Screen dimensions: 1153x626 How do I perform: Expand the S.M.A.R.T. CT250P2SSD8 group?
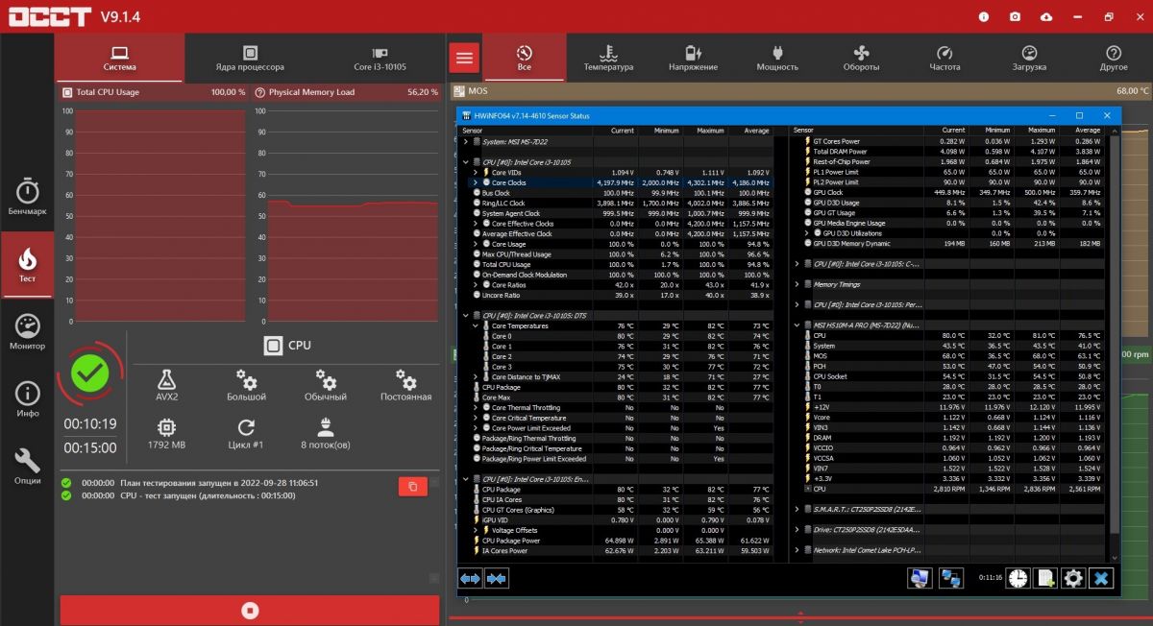point(797,509)
